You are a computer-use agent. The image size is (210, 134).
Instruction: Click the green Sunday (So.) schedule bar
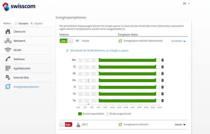click(128, 100)
